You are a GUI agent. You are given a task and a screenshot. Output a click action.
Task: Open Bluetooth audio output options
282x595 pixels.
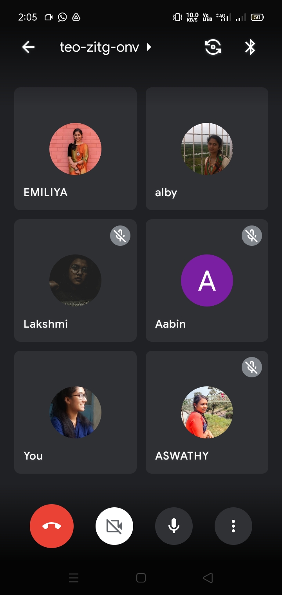(x=250, y=47)
